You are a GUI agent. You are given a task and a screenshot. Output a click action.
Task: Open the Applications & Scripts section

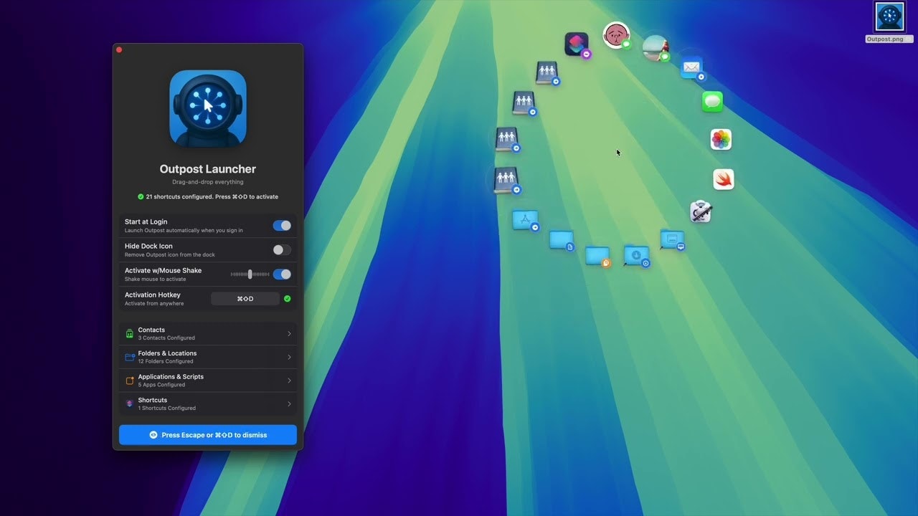[208, 381]
